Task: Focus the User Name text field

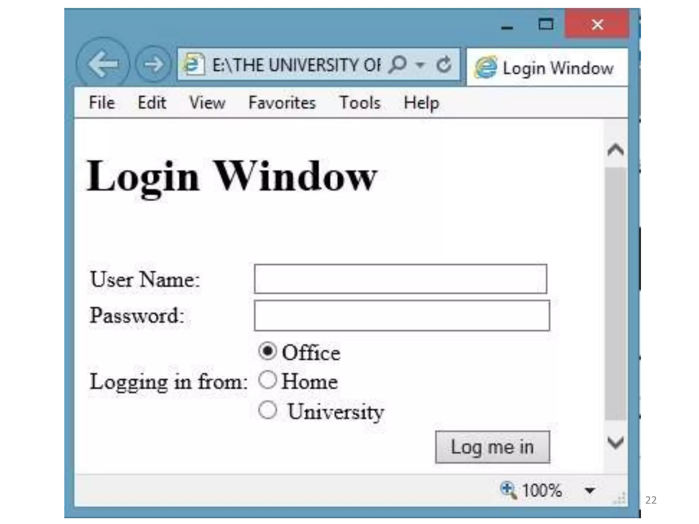Action: click(400, 279)
